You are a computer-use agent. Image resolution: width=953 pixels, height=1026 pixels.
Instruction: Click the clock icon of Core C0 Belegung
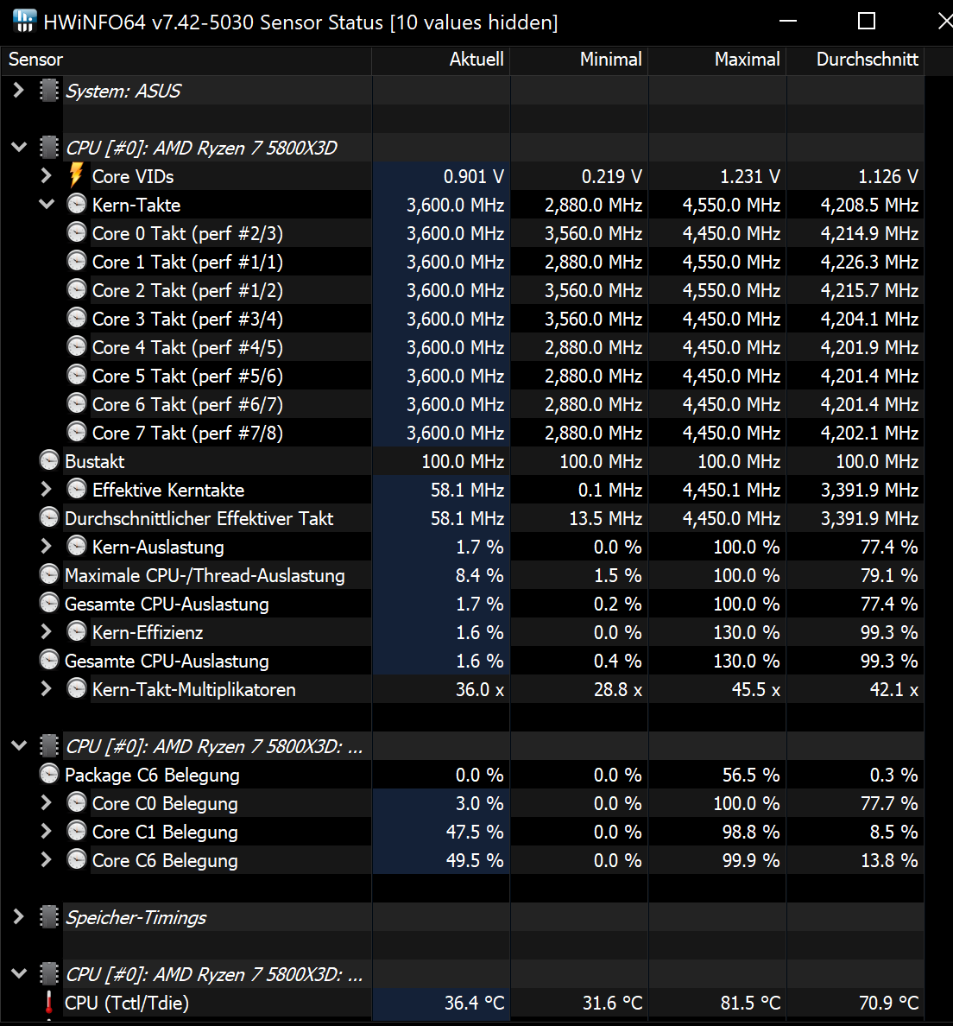click(x=77, y=803)
